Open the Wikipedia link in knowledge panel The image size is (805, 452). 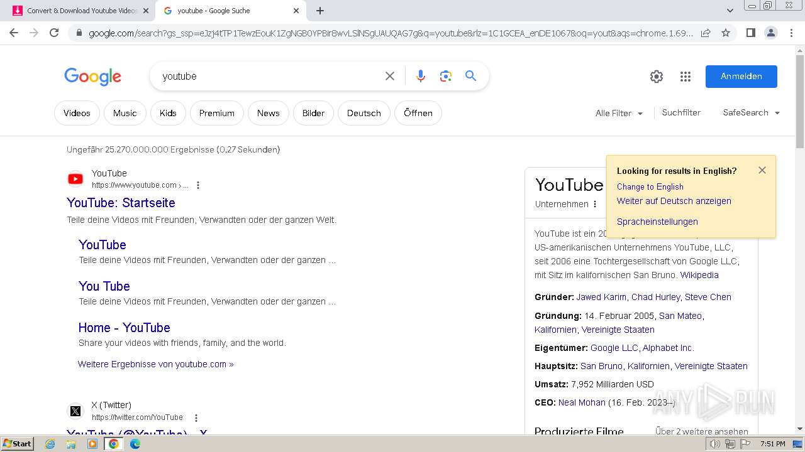(x=699, y=275)
